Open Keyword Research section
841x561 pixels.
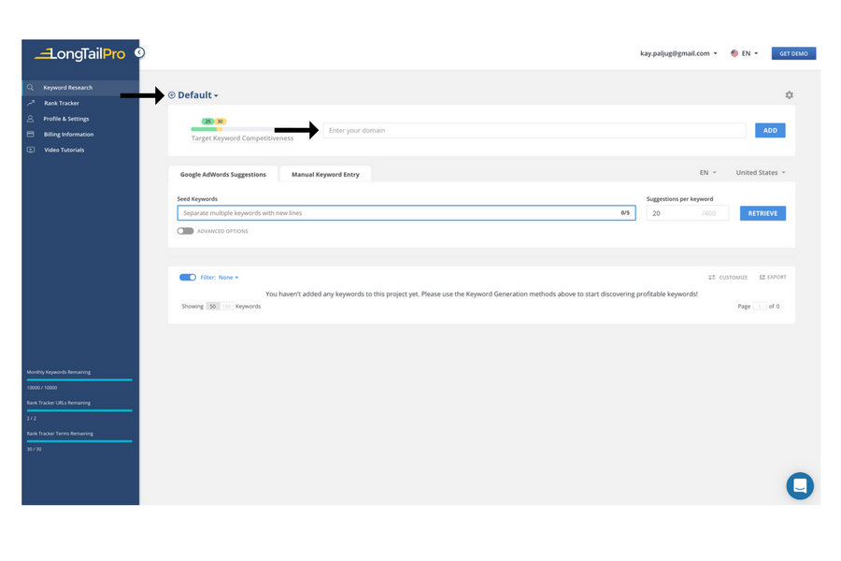point(80,88)
